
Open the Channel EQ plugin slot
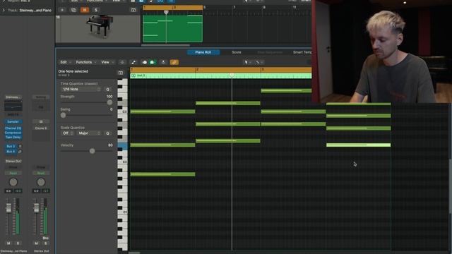tap(13, 128)
